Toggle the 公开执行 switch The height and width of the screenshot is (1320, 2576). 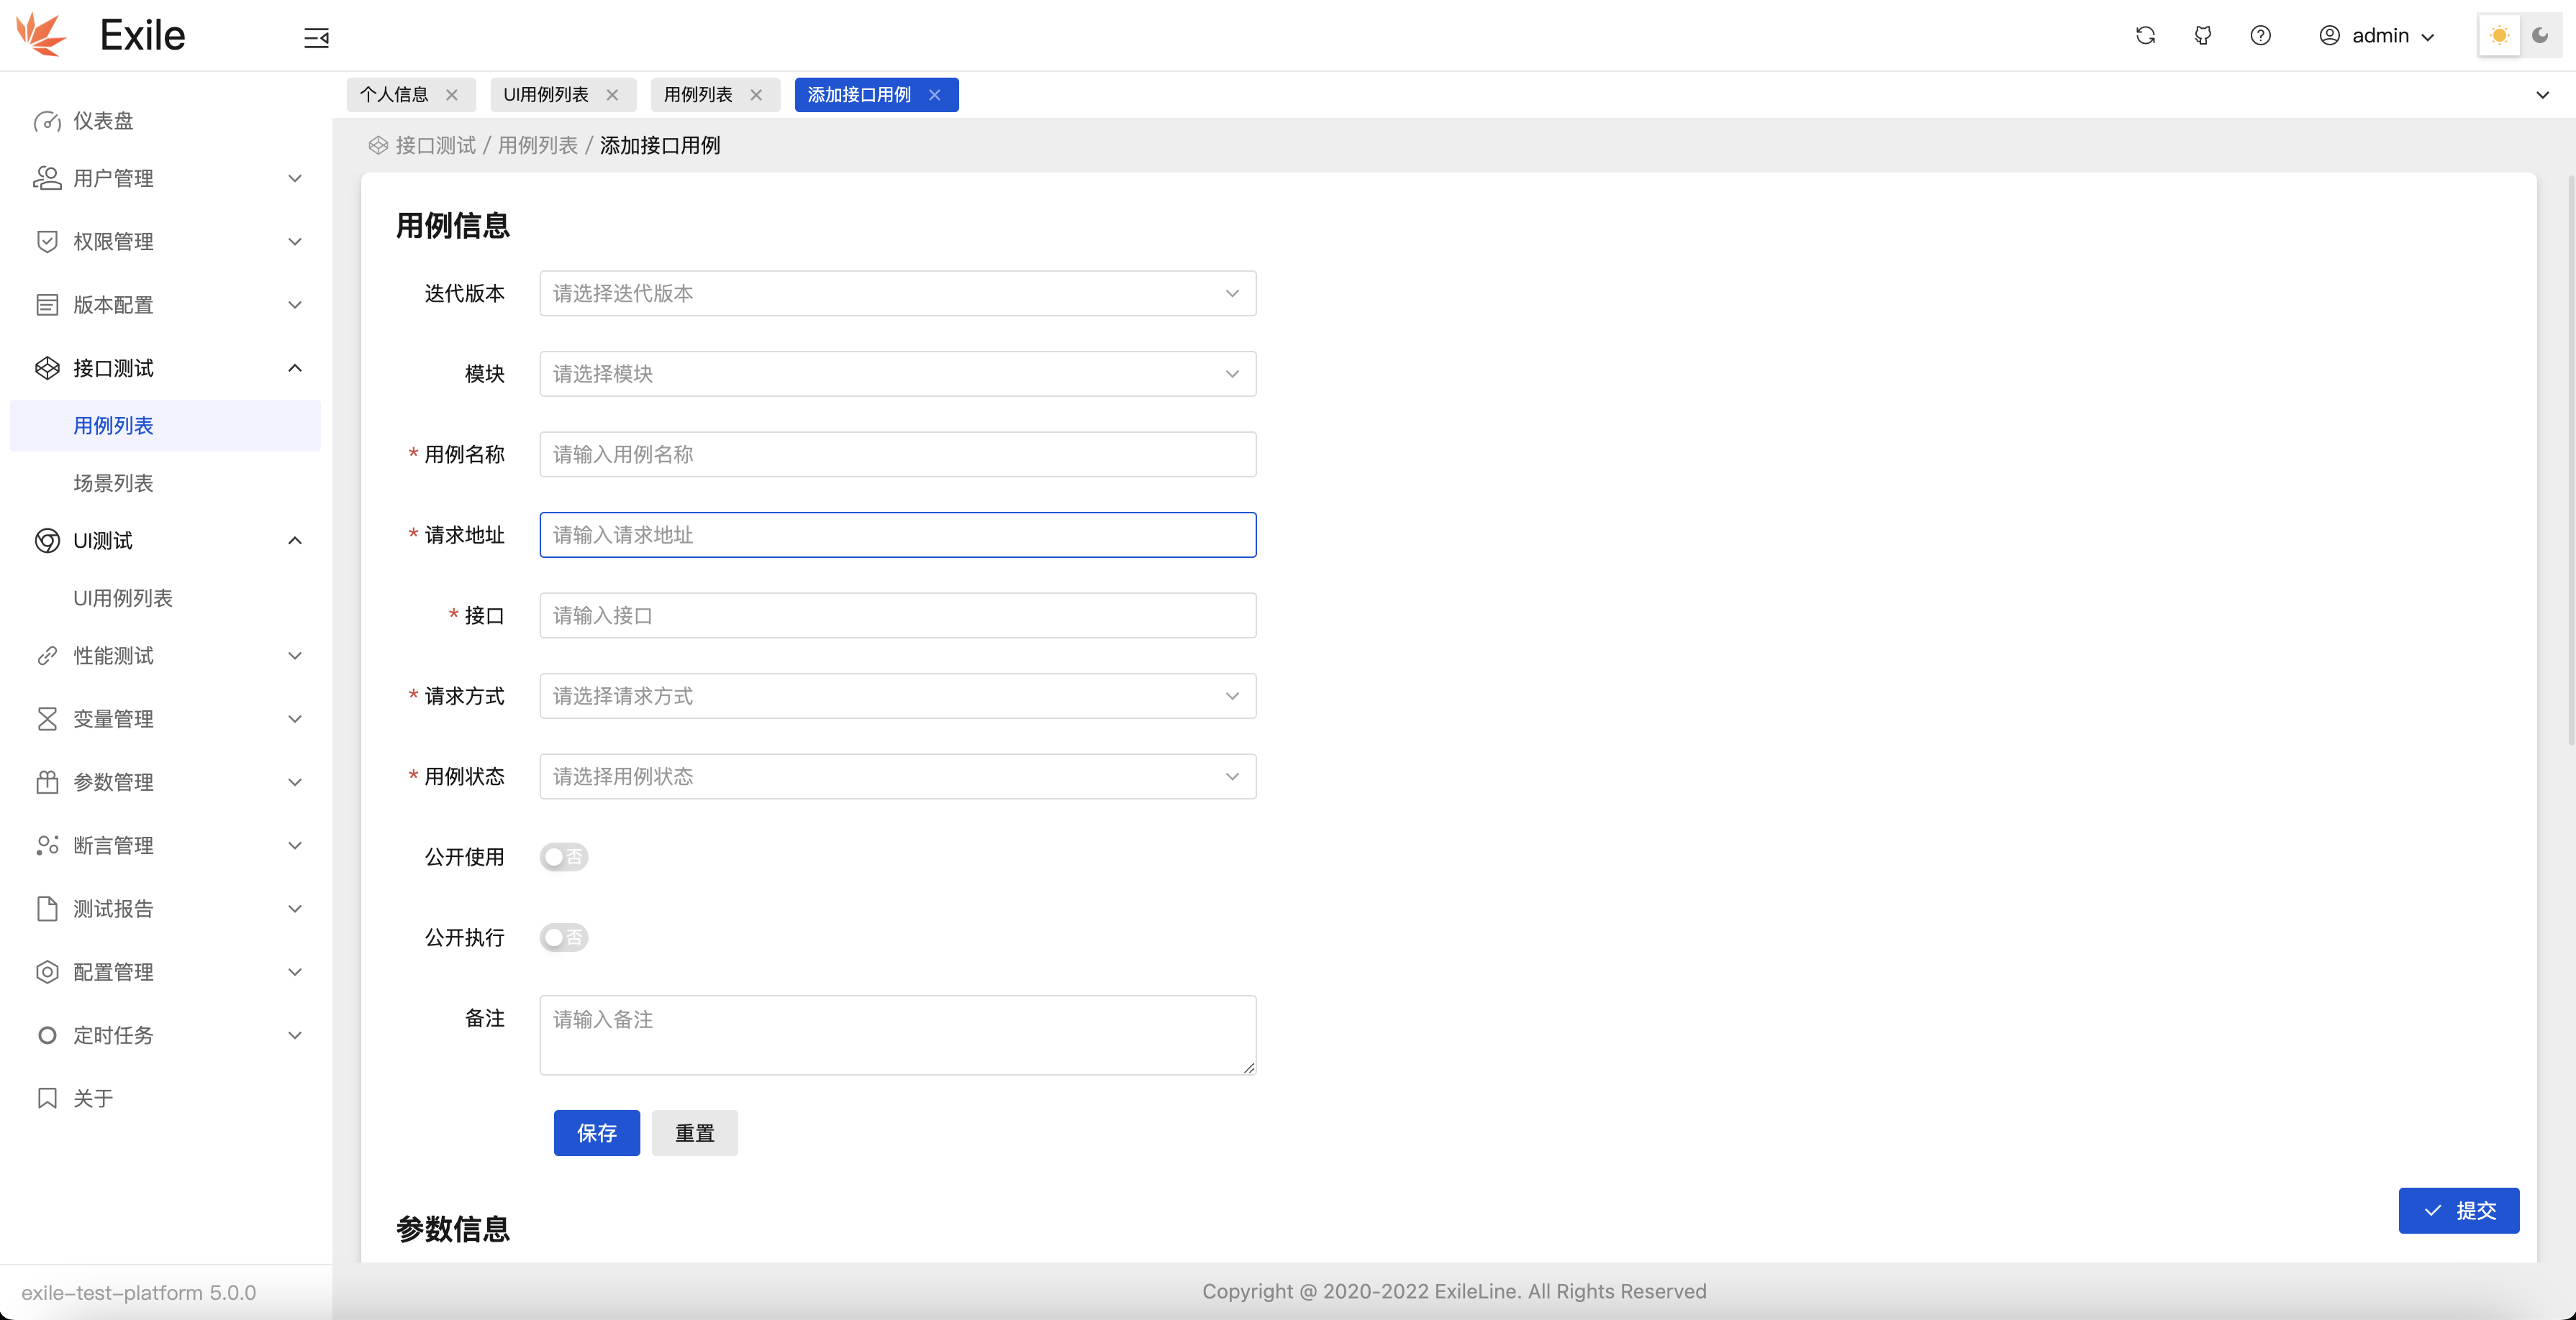coord(564,938)
